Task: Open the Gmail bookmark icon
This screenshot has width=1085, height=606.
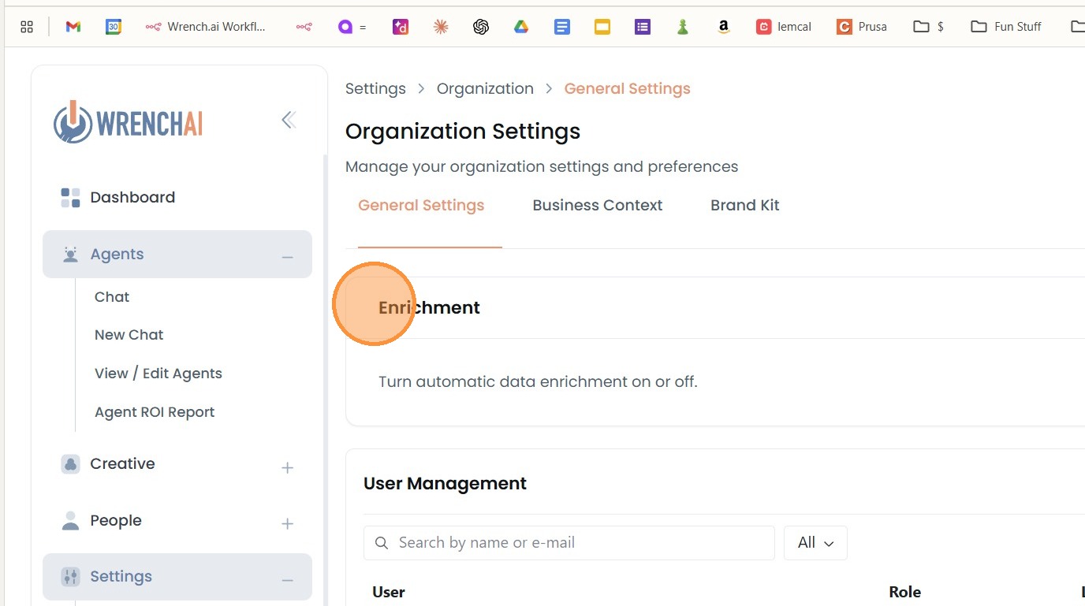Action: (73, 27)
